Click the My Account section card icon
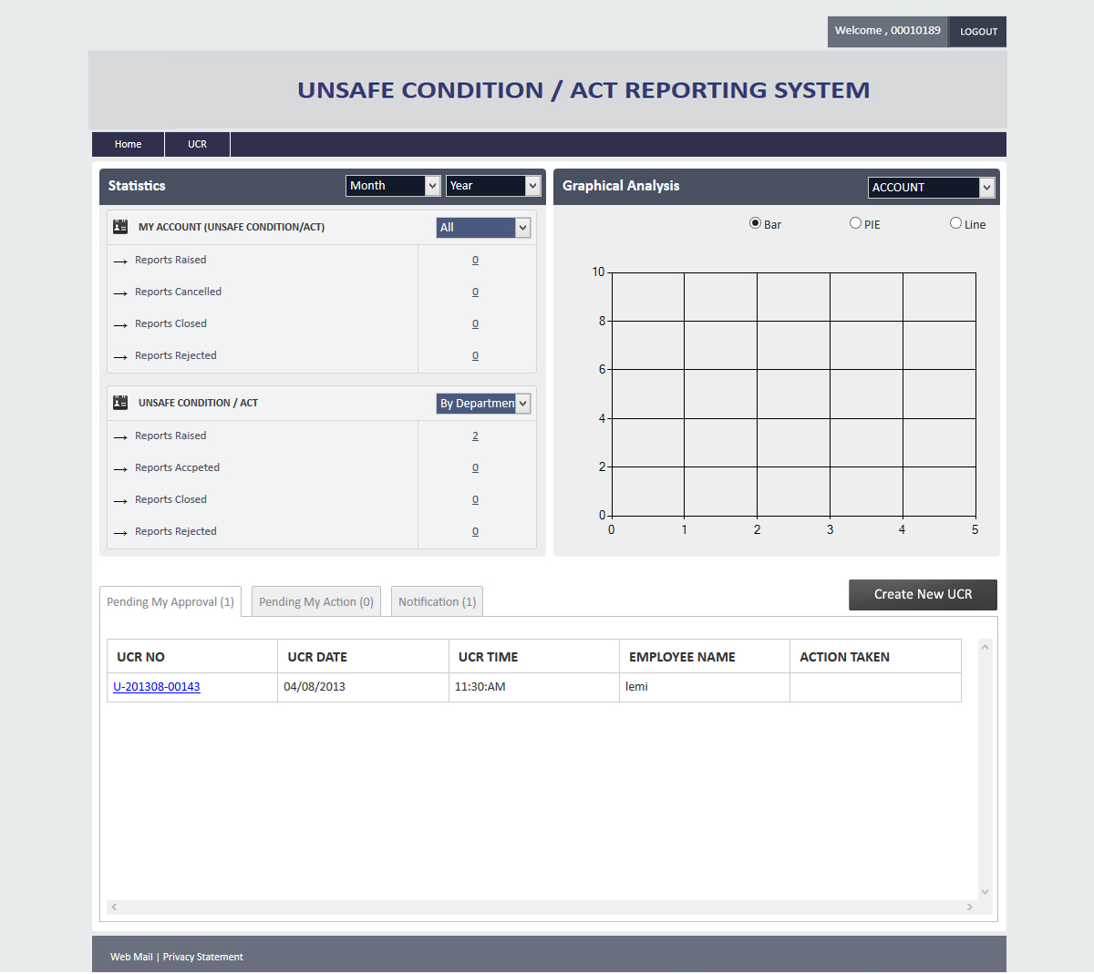Screen dimensions: 1094x974 120,227
